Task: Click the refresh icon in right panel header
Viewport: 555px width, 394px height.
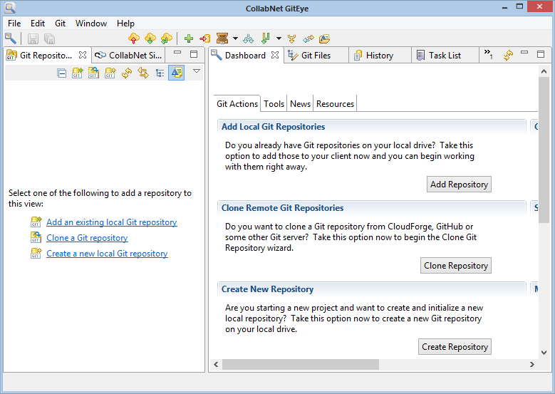Action: click(x=508, y=56)
